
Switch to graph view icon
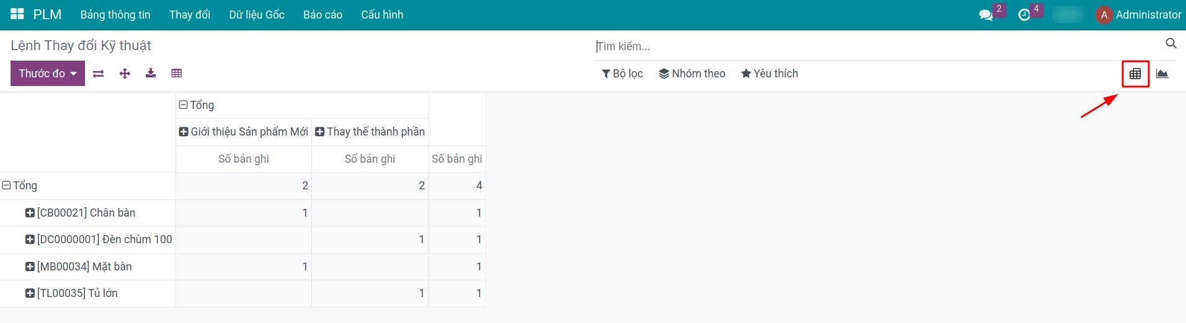coord(1162,74)
